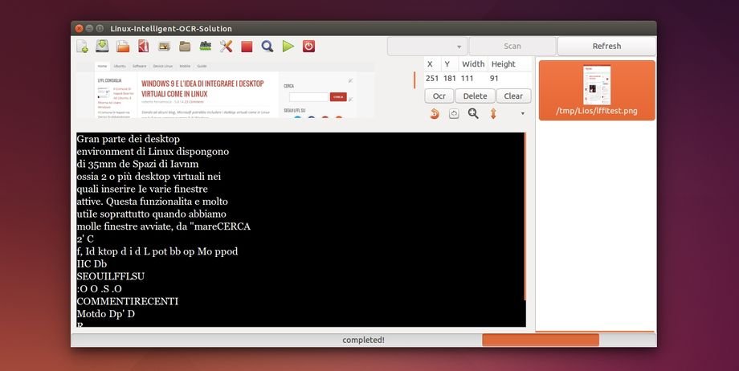
Task: Click the orange progress bar at bottom
Action: pyautogui.click(x=540, y=340)
